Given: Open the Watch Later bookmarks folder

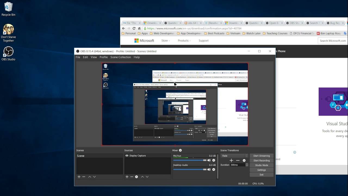Looking at the screenshot, I should [251, 33].
